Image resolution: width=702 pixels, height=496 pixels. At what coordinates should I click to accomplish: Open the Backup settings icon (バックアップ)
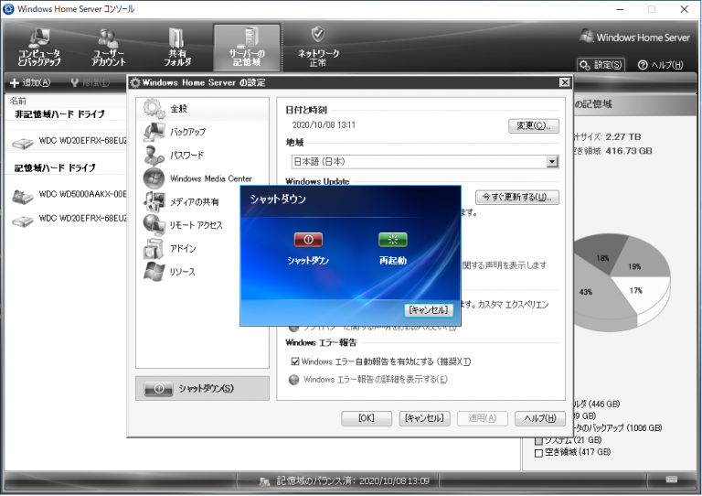[x=154, y=132]
